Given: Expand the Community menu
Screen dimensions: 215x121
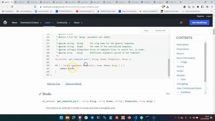Looking at the screenshot, I should [x=63, y=23].
